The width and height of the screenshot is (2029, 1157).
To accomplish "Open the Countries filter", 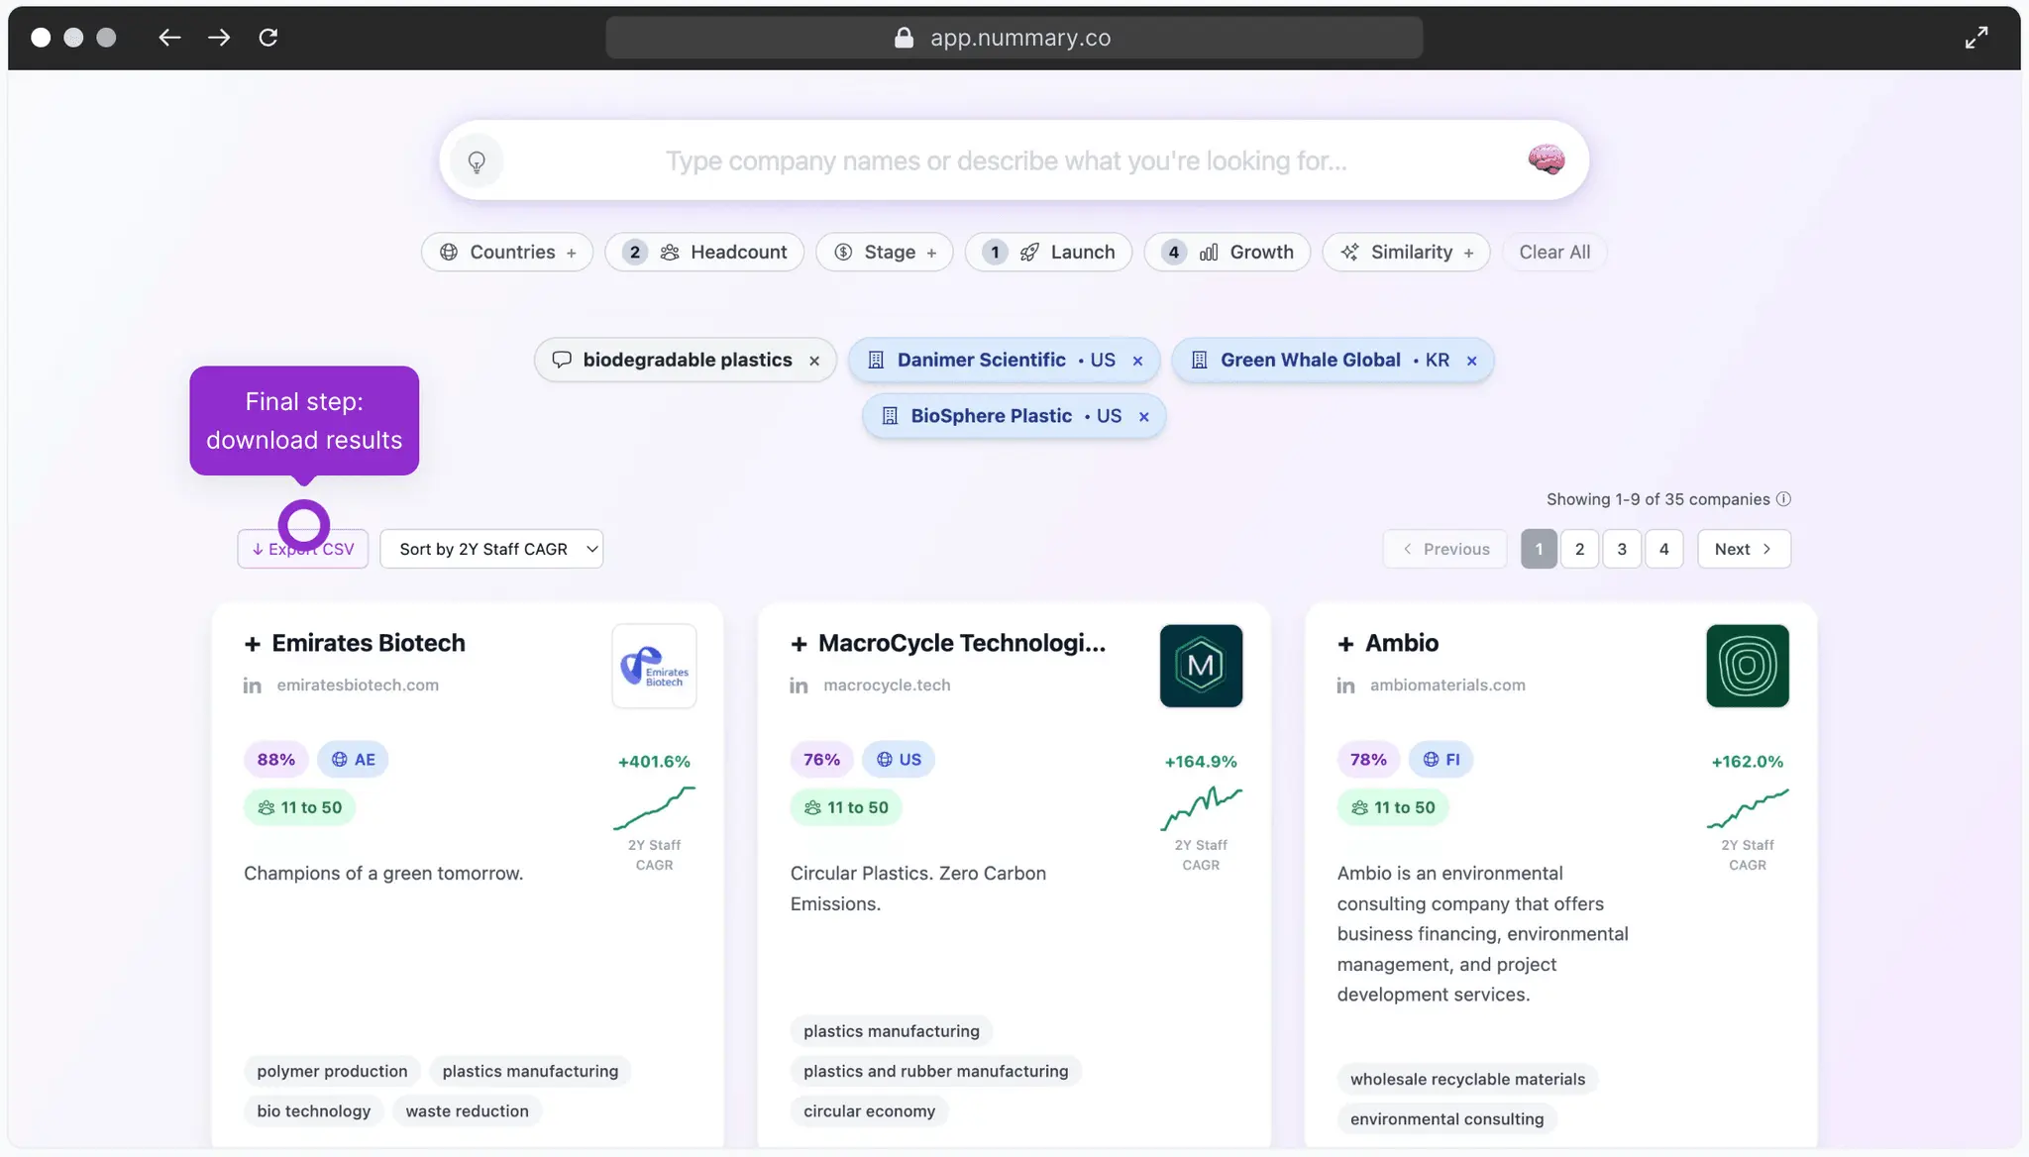I will (507, 252).
